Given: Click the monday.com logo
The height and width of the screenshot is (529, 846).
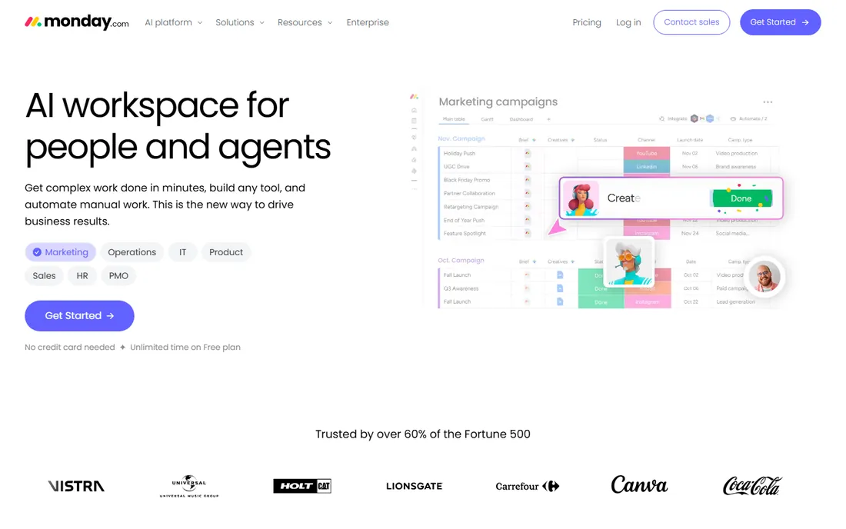Looking at the screenshot, I should 77,22.
